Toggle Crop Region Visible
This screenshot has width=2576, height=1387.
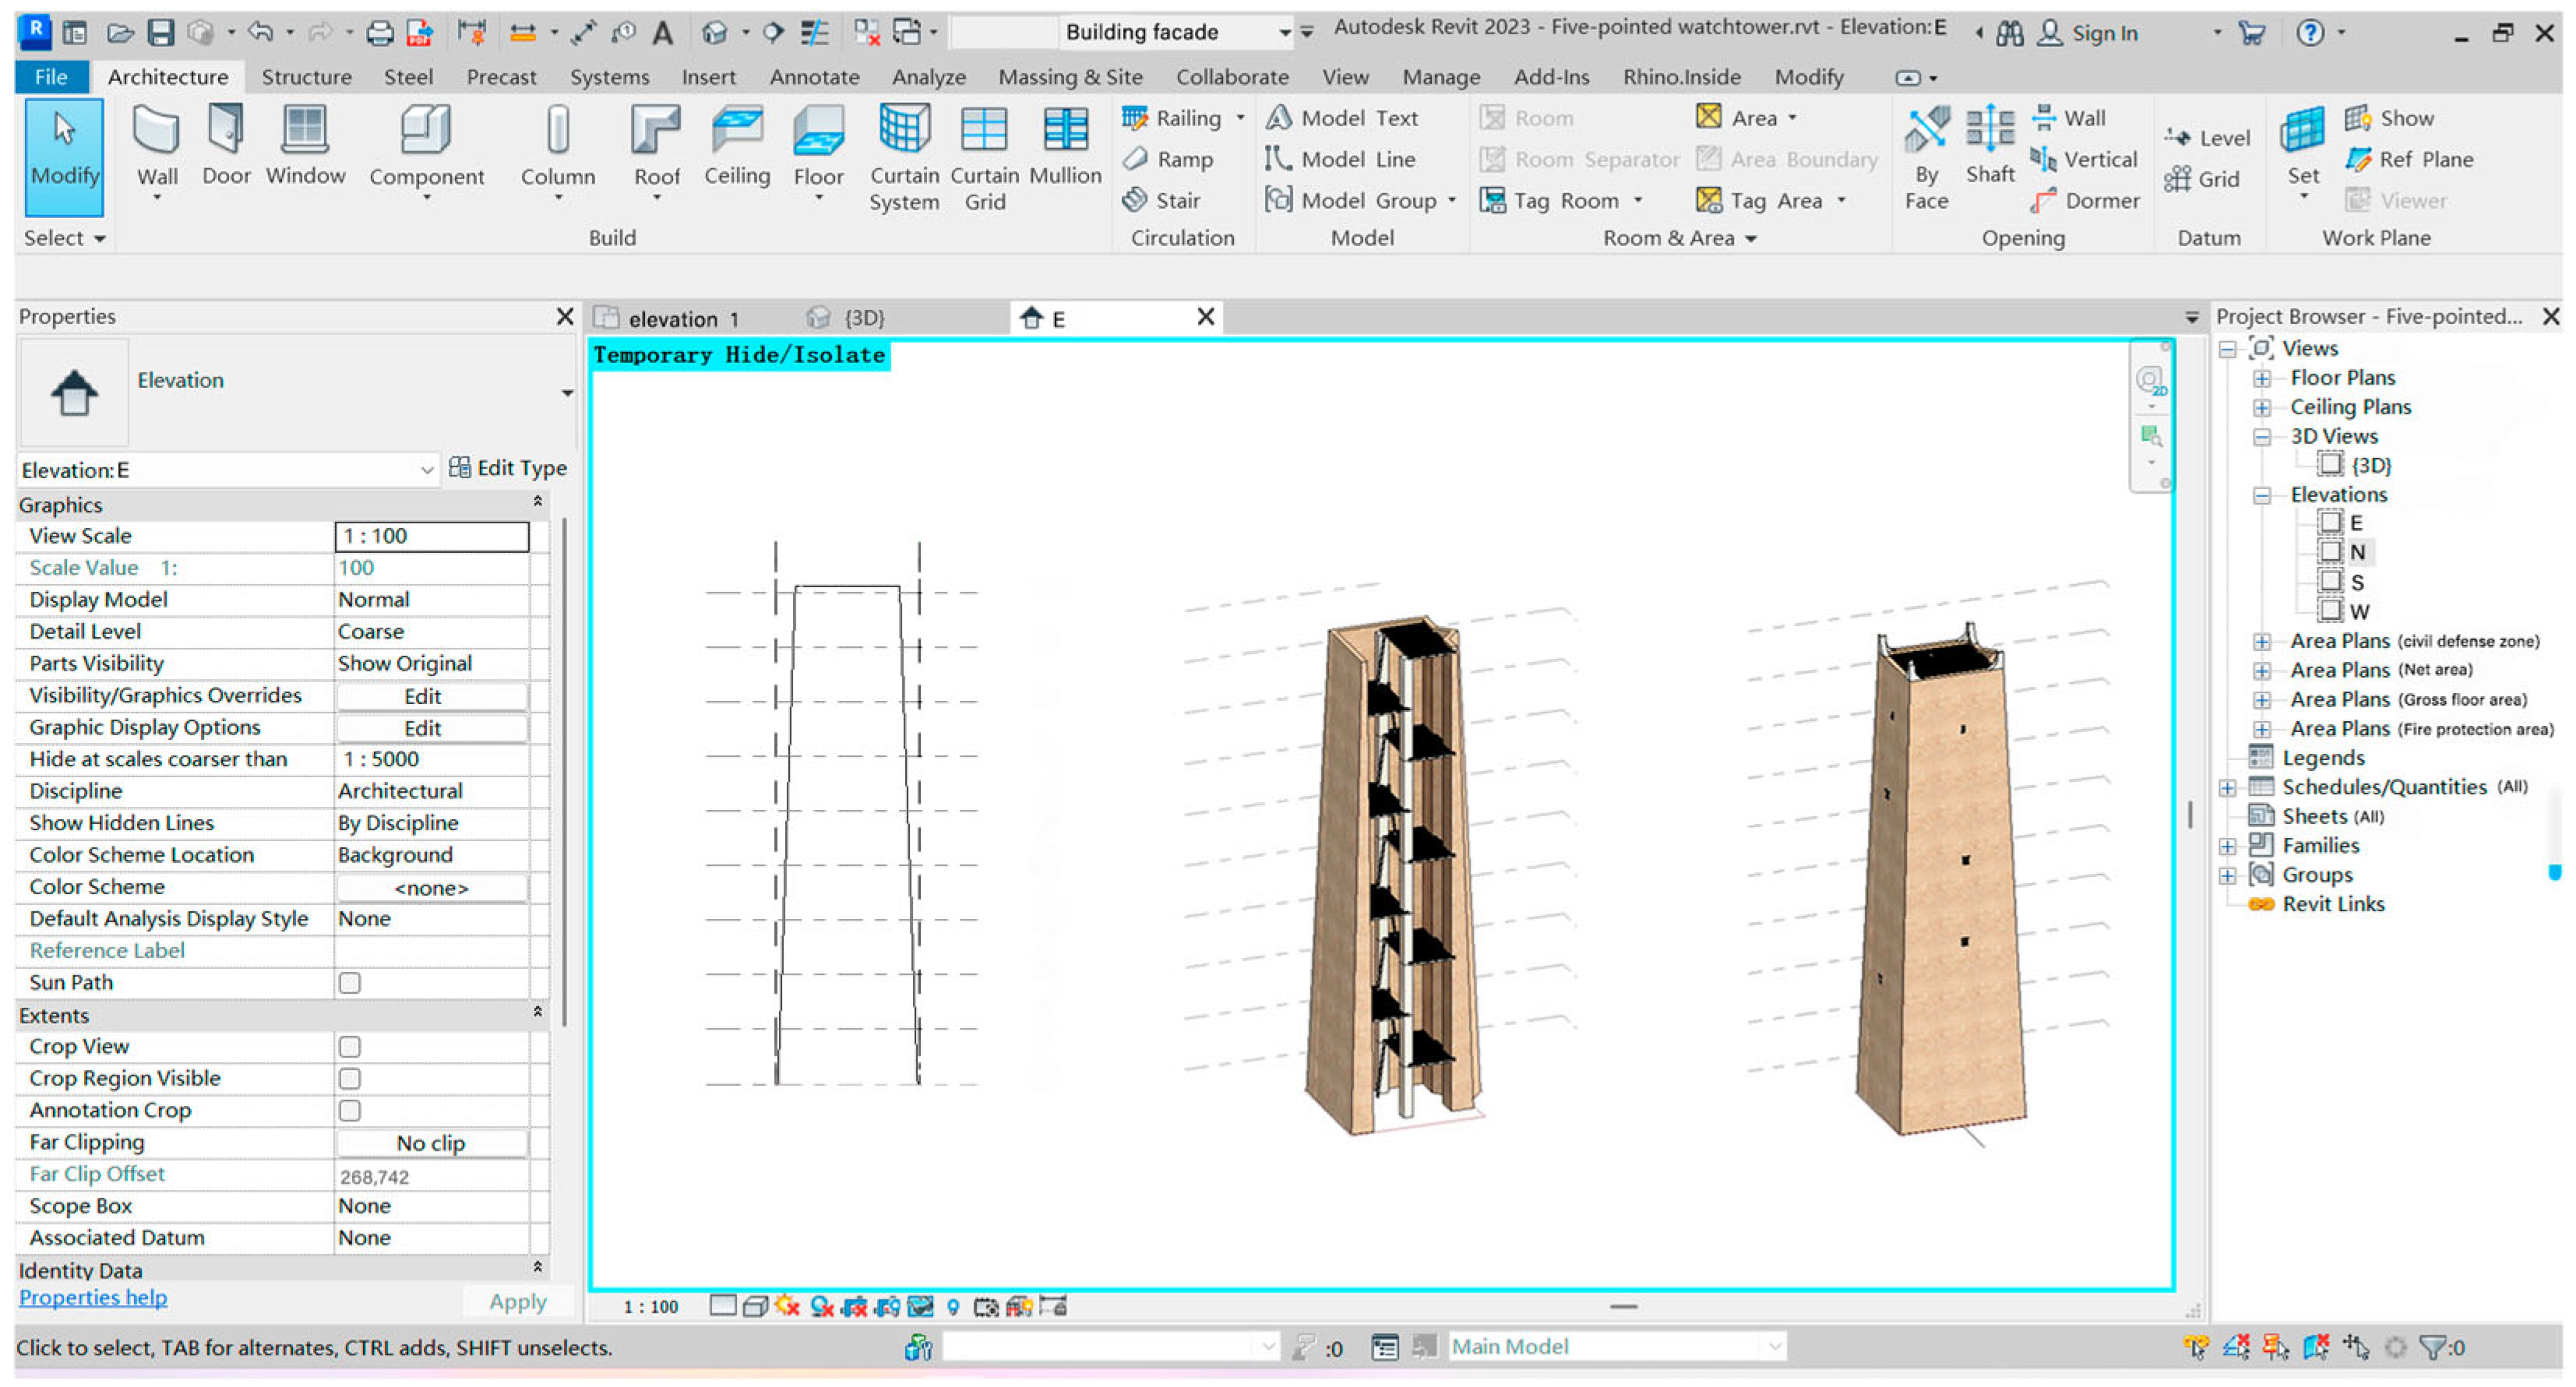click(349, 1078)
